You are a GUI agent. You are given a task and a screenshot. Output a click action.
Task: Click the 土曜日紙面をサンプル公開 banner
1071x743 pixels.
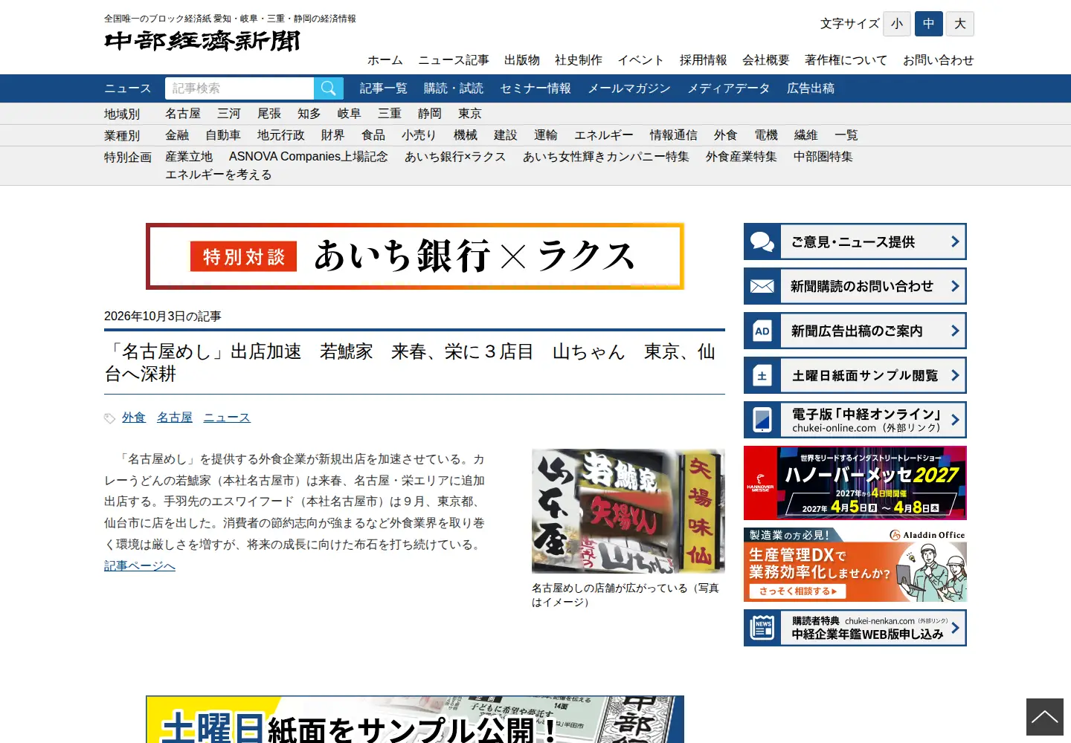coord(415,719)
